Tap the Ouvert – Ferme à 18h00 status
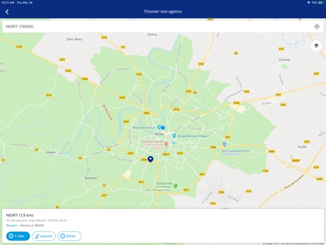The width and height of the screenshot is (326, 245). pyautogui.click(x=25, y=225)
